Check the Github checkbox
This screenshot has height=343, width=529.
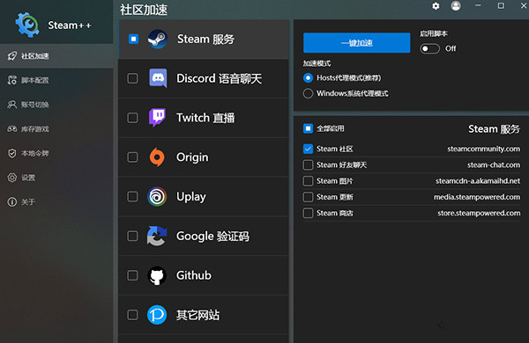click(132, 275)
